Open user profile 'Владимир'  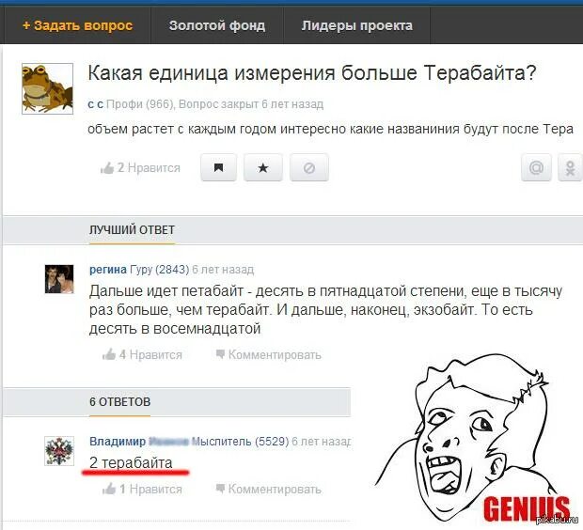(118, 441)
